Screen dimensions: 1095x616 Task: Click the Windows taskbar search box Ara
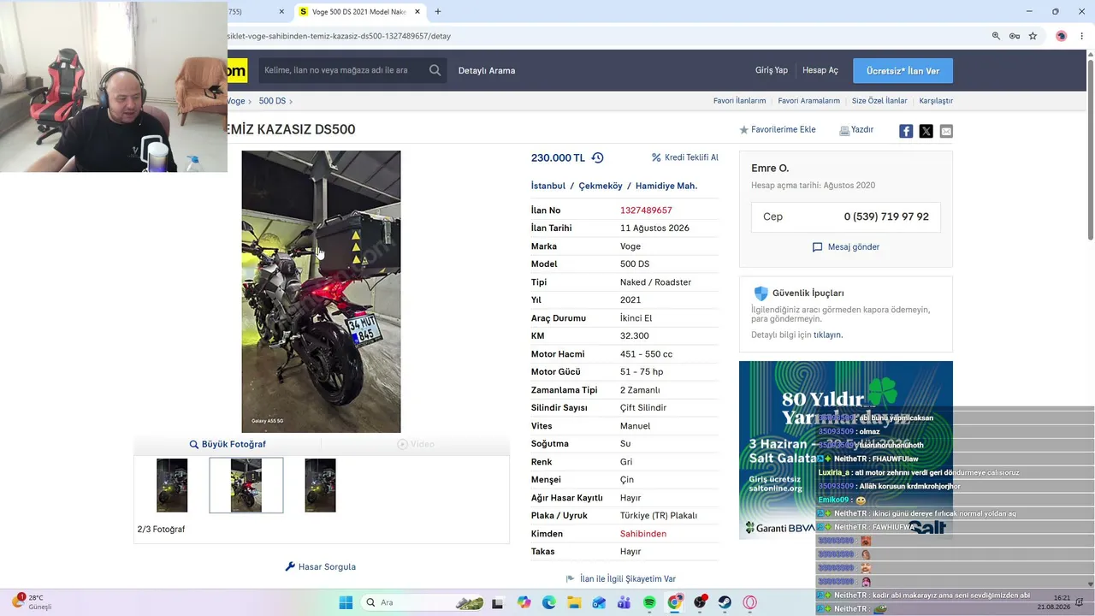[x=423, y=602]
